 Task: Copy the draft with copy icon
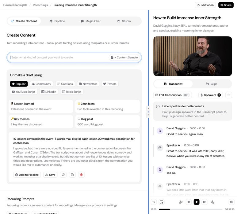(x=72, y=175)
